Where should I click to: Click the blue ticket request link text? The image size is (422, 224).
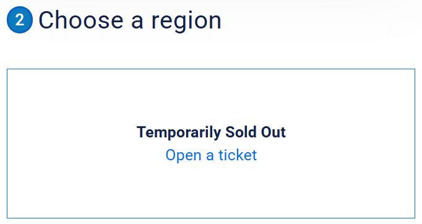(x=211, y=155)
